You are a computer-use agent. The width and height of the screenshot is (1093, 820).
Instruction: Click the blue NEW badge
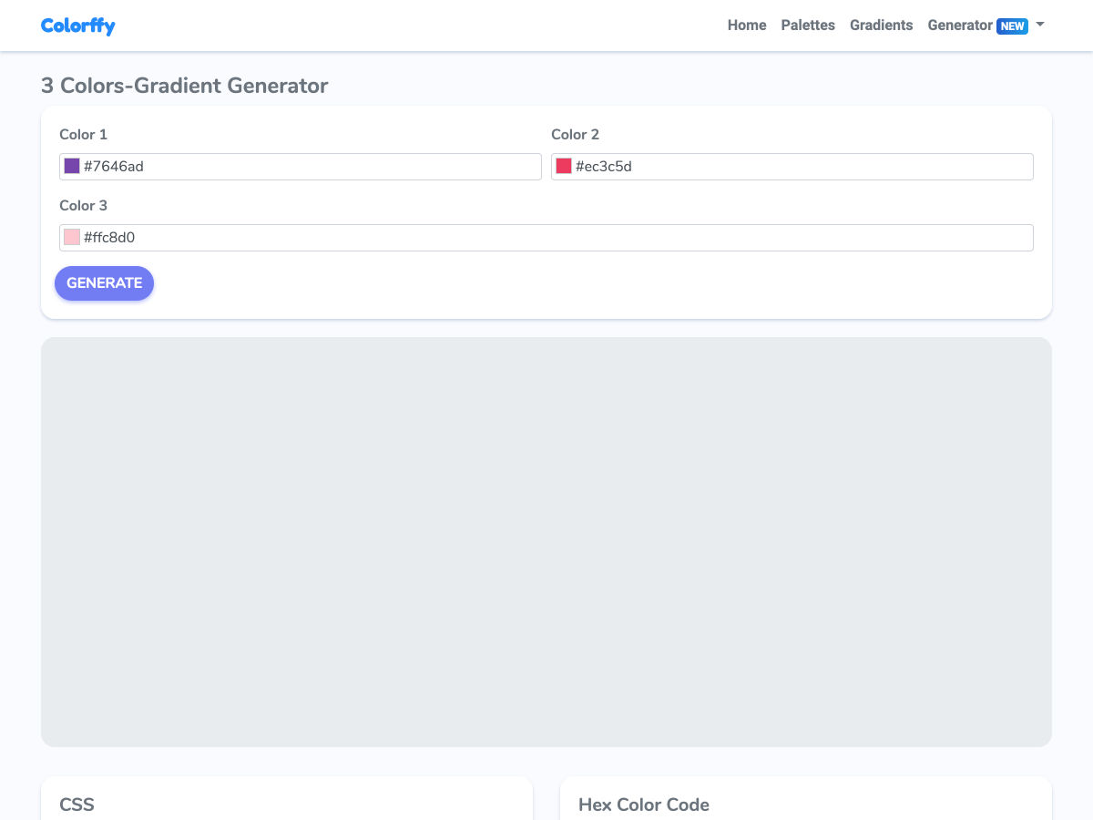tap(1012, 26)
